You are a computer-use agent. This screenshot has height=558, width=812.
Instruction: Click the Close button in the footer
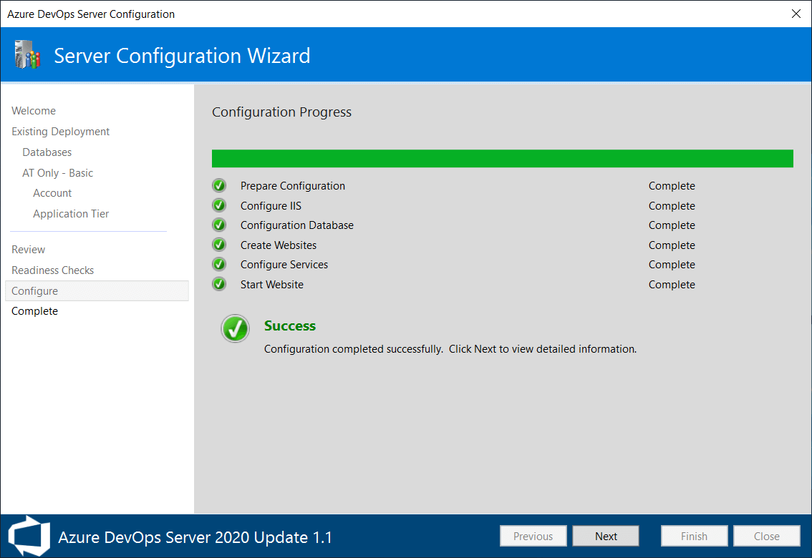coord(766,537)
